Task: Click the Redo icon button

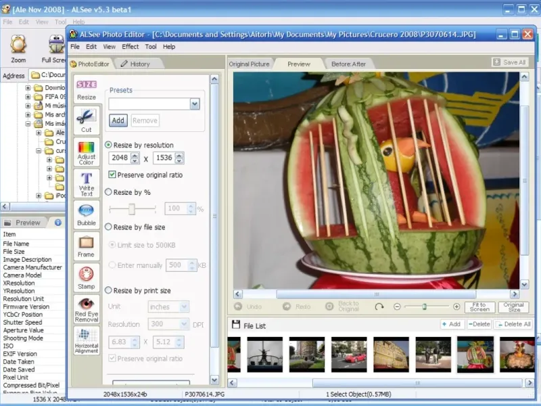Action: coord(287,307)
